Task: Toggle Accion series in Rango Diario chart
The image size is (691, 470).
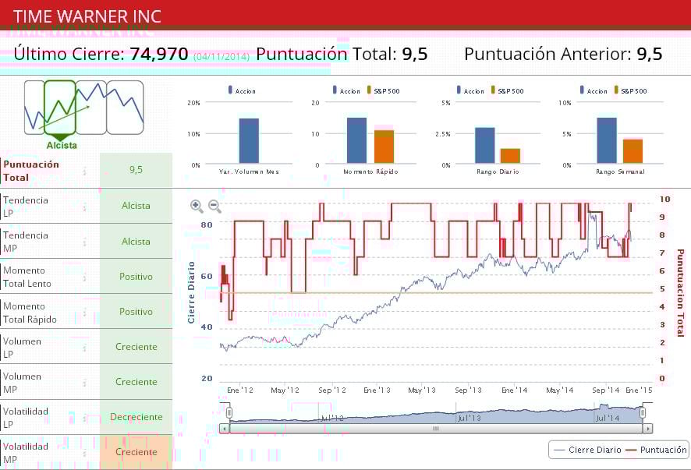Action: click(x=470, y=90)
